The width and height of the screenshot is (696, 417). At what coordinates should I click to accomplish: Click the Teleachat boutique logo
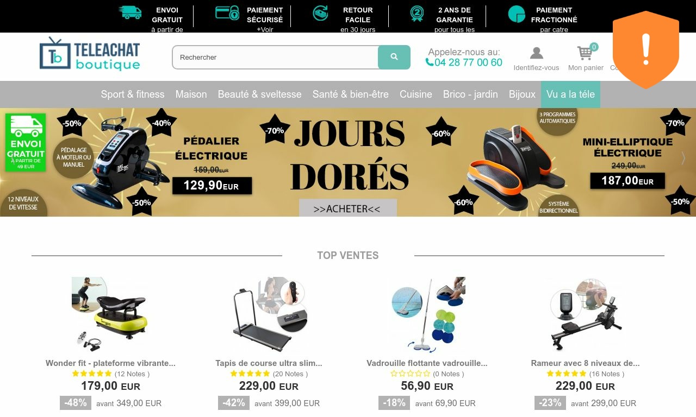(90, 54)
